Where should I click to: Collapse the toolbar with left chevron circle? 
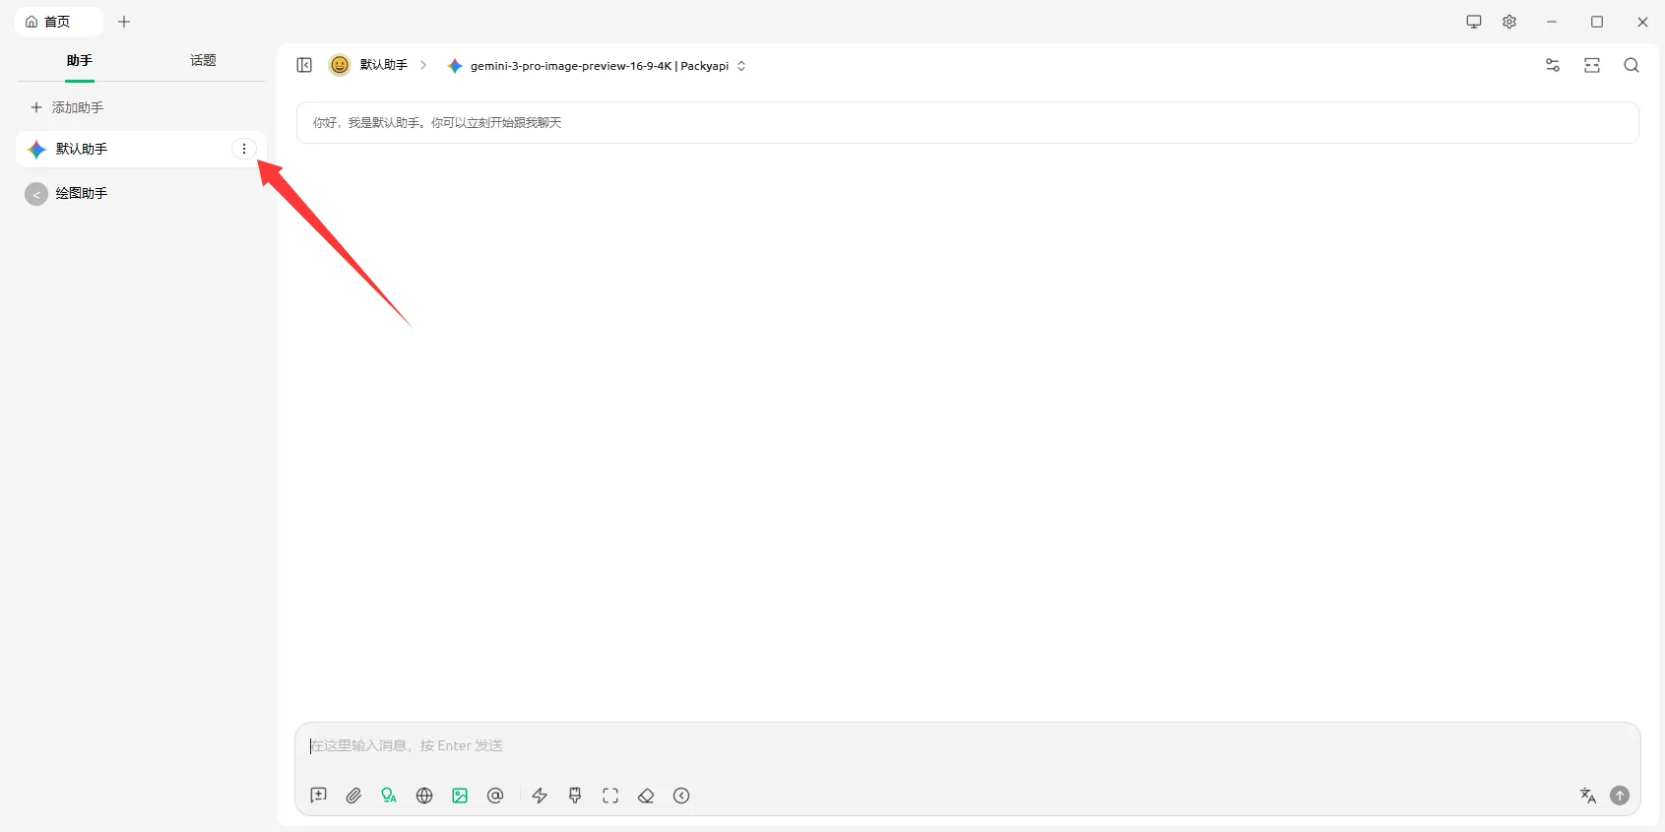pos(681,796)
